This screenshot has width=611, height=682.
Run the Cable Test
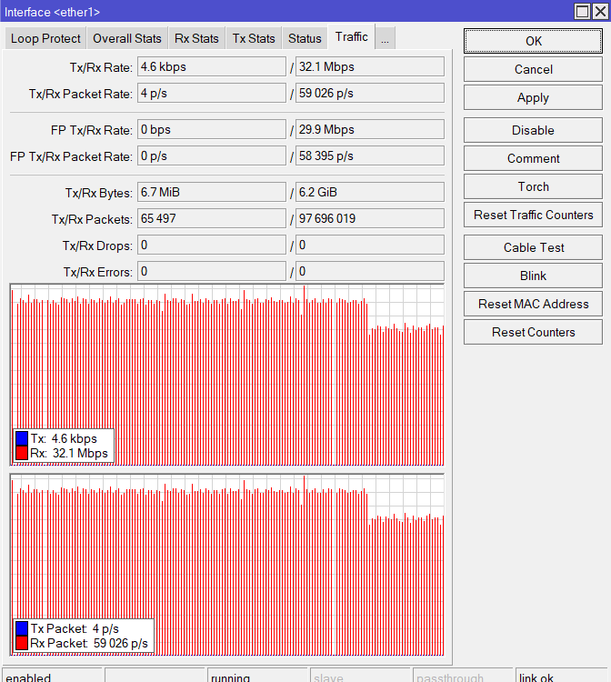(533, 247)
